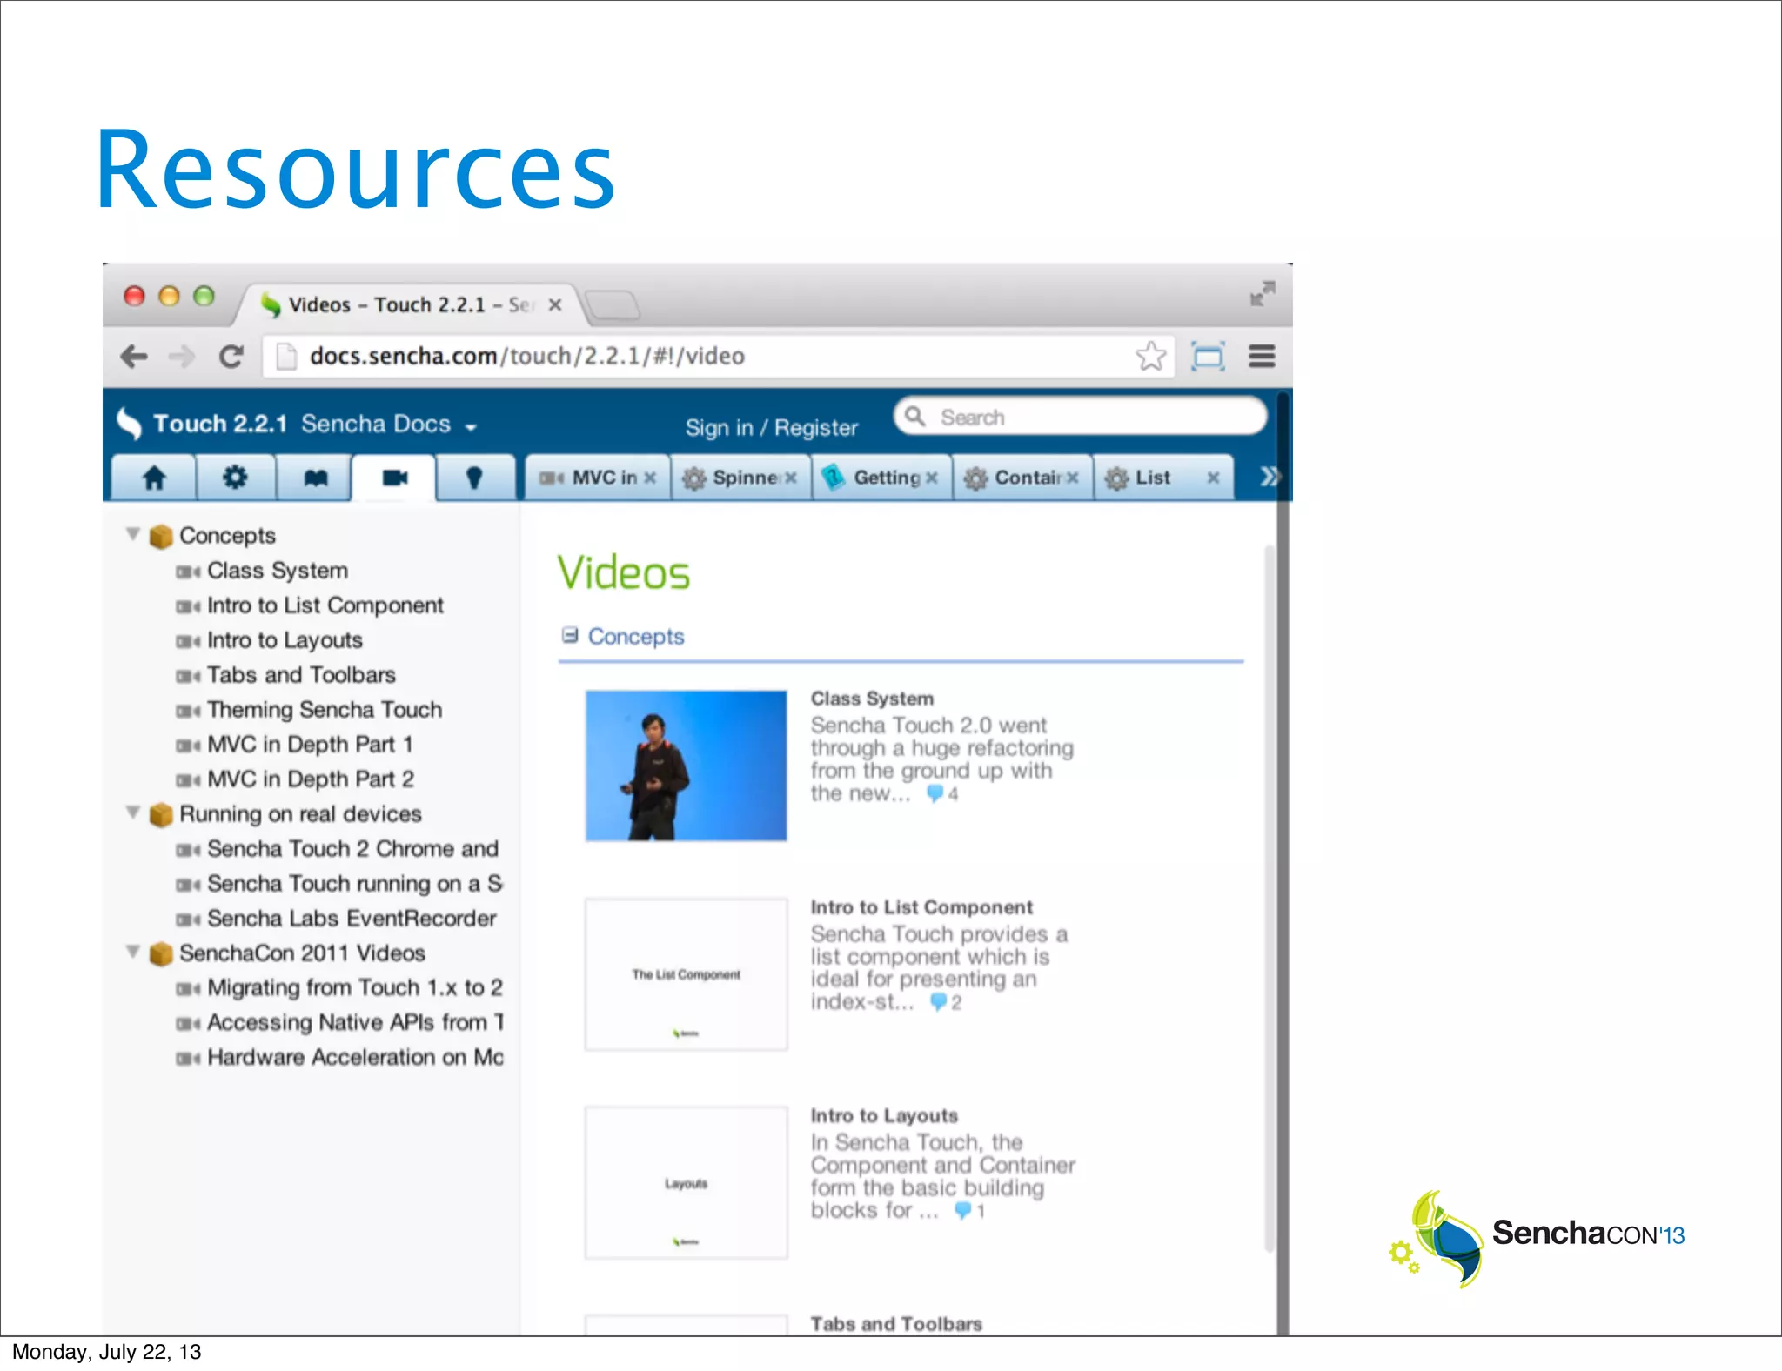
Task: Select the Videos camera tab
Action: pos(394,478)
